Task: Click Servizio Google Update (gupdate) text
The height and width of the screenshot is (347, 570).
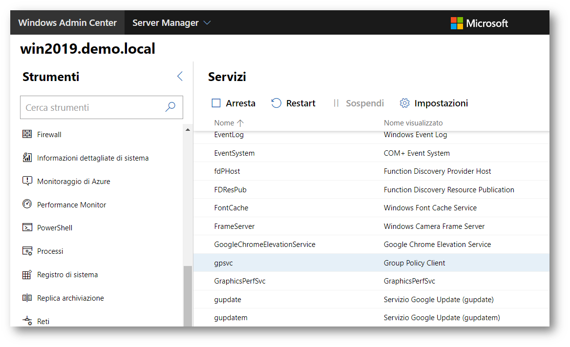Action: [439, 300]
